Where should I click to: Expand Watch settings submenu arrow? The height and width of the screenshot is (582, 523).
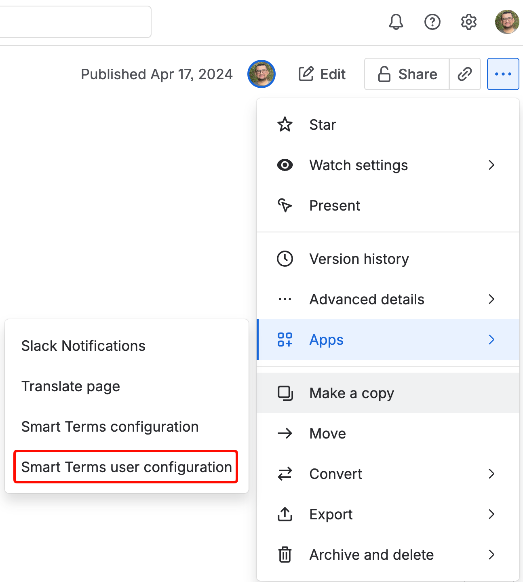(491, 165)
